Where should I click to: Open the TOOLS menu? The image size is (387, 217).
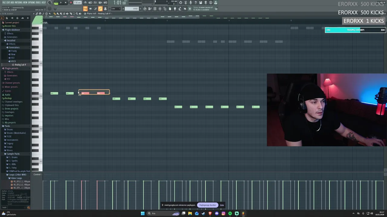[38, 2]
